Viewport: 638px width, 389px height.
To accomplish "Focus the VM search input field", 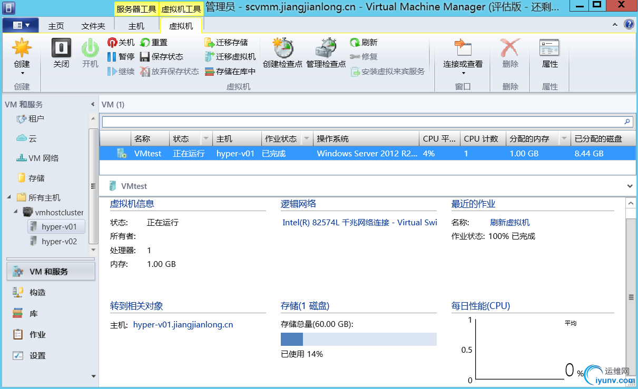I will tap(362, 122).
